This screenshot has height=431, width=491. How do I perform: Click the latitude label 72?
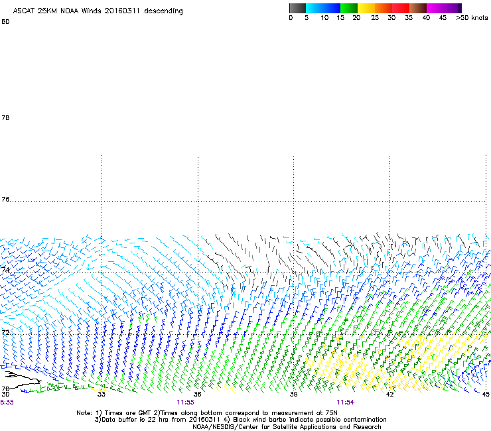click(5, 332)
